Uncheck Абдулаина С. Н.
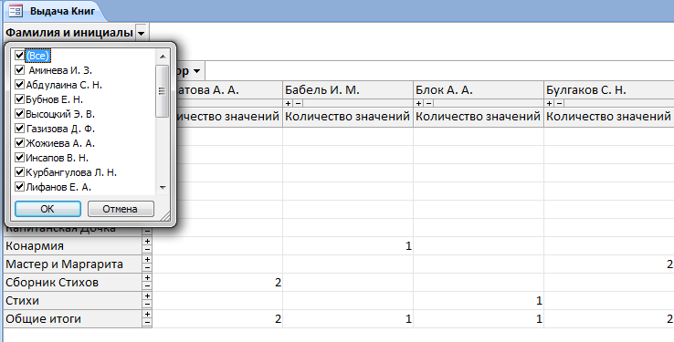This screenshot has height=342, width=674. [19, 85]
